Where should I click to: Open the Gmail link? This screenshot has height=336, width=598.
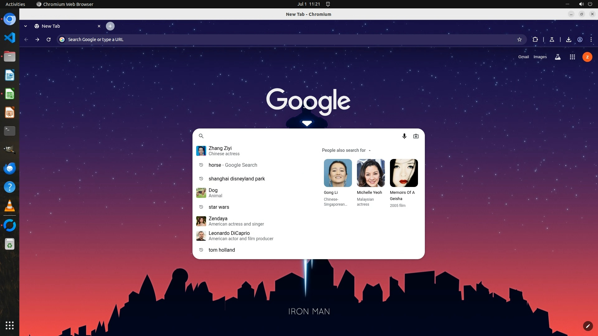[523, 57]
